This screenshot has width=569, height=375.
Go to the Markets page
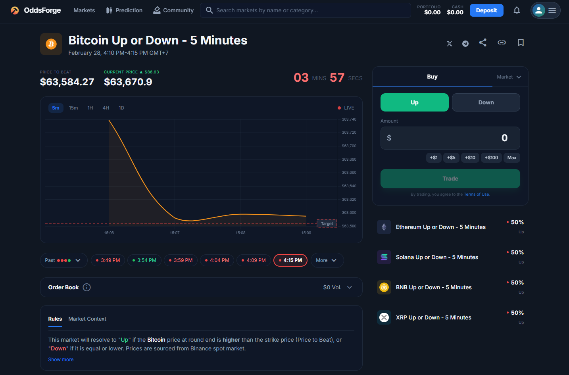coord(84,10)
